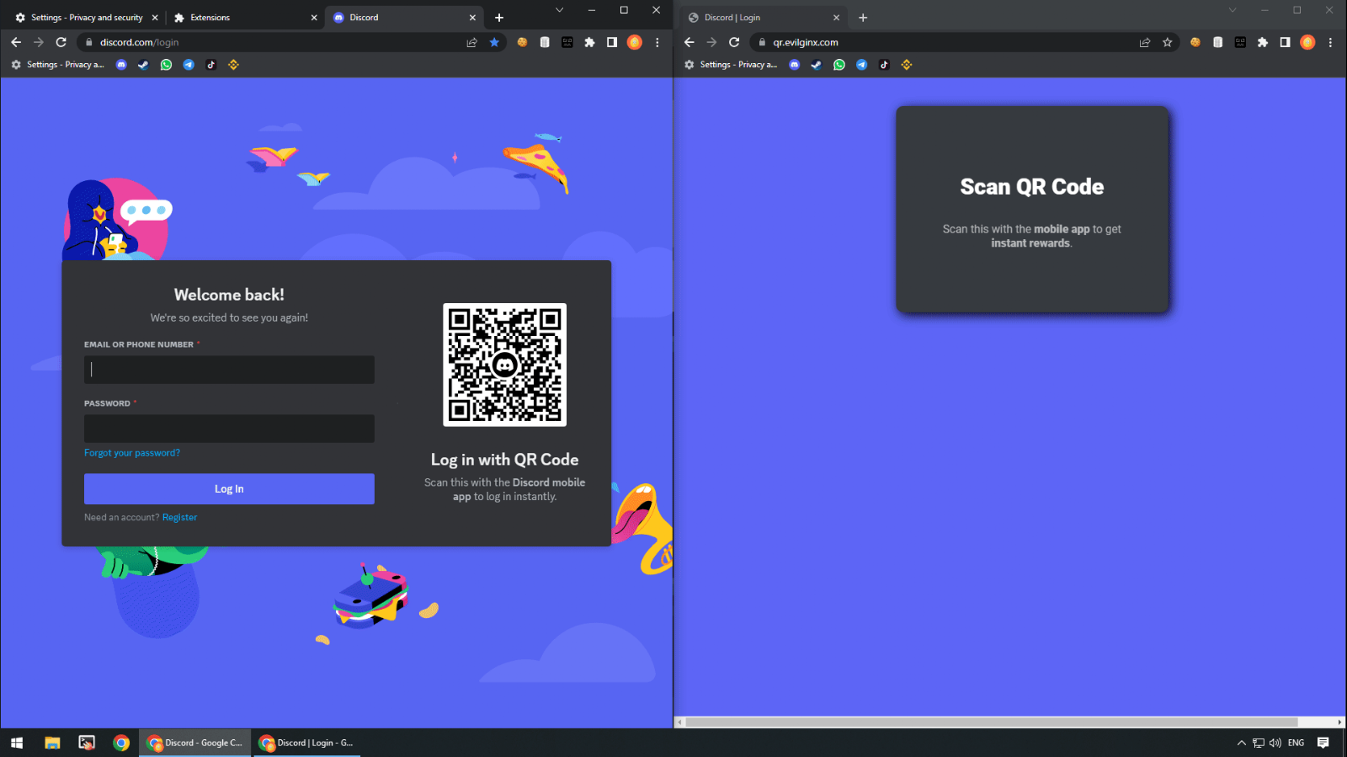The width and height of the screenshot is (1347, 757).
Task: Switch to the Discord | Login taskbar window
Action: click(x=307, y=743)
